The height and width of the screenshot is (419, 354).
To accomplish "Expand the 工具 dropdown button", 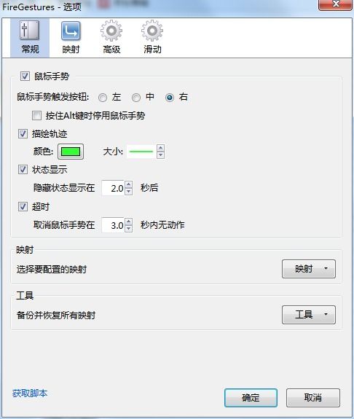I will pyautogui.click(x=309, y=315).
